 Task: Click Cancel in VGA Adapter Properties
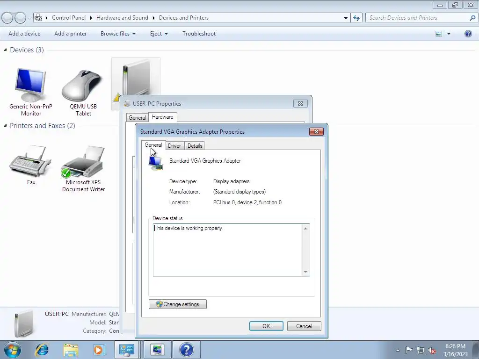(x=304, y=326)
